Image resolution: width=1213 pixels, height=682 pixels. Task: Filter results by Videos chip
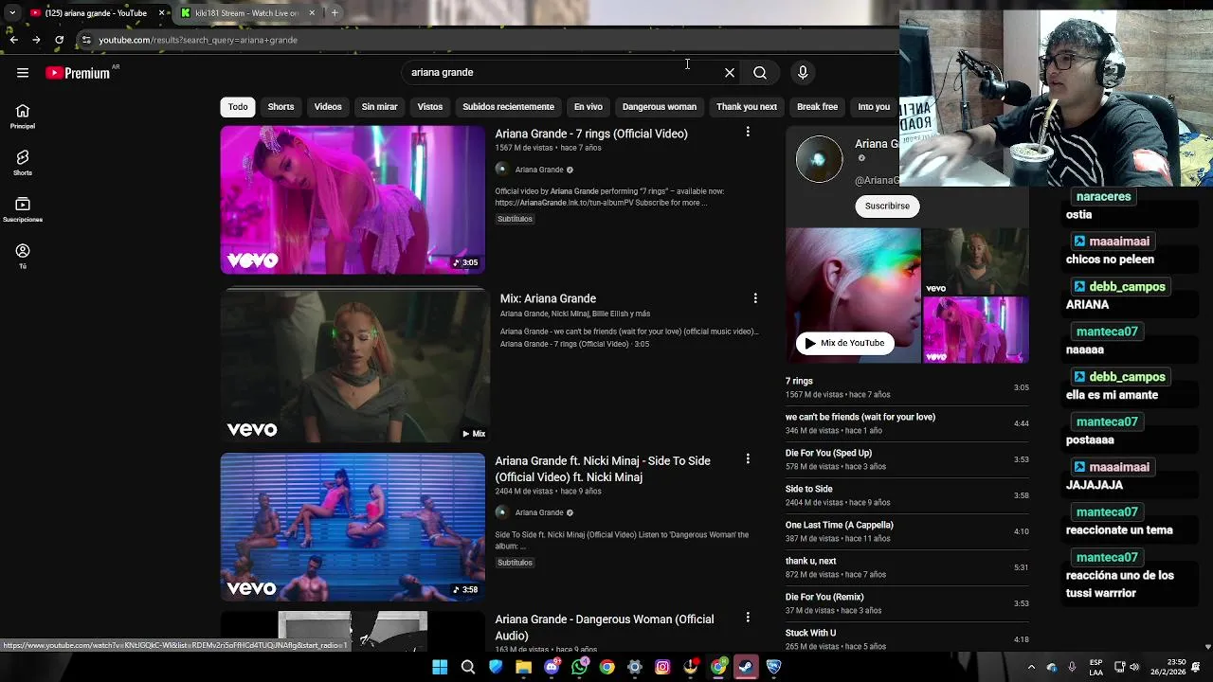328,107
